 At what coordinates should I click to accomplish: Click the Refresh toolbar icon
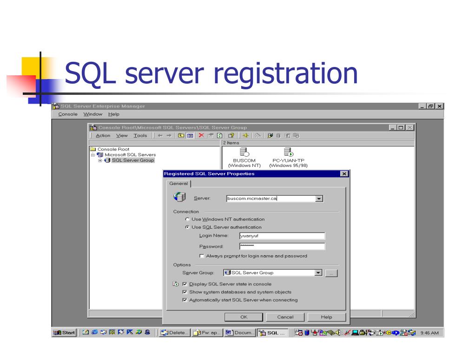pos(219,135)
